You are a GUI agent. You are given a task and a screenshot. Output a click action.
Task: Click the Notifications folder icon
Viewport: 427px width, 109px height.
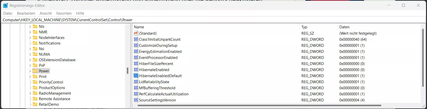(x=35, y=43)
